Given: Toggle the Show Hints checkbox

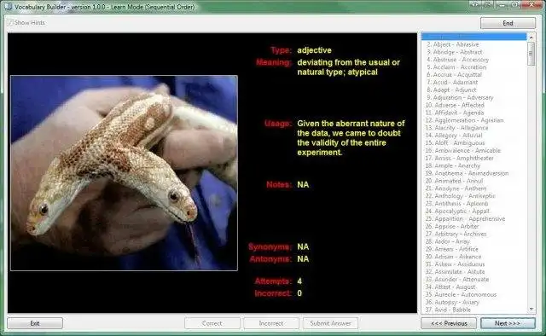Looking at the screenshot, I should pos(10,23).
